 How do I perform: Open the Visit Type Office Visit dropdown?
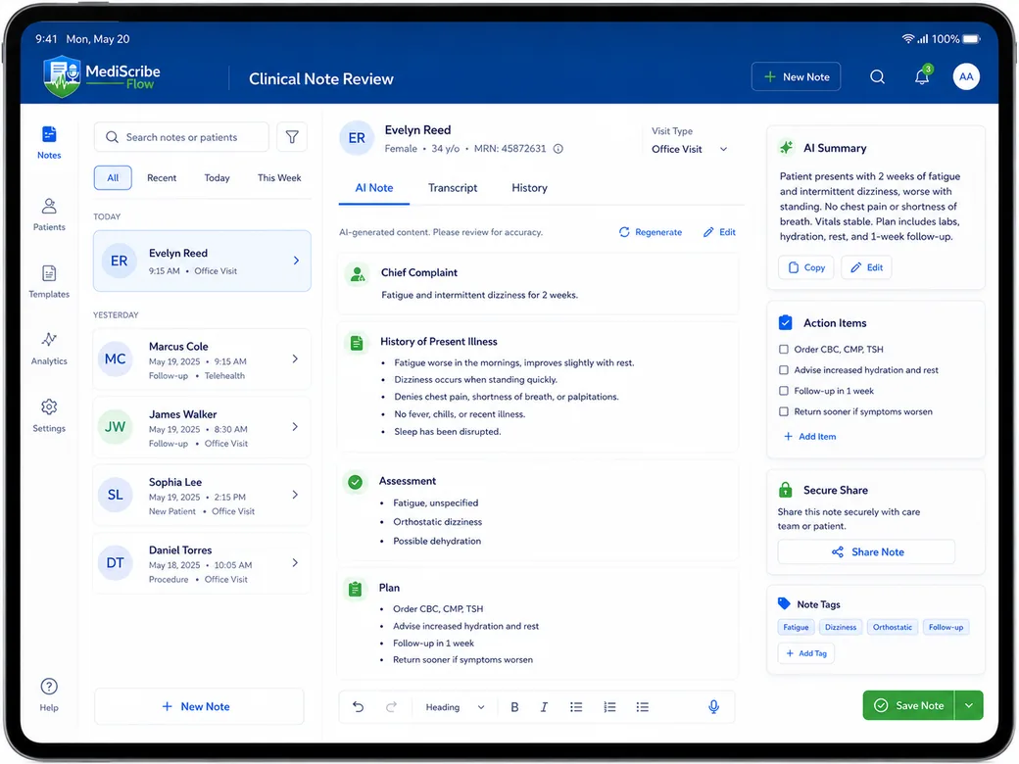click(690, 150)
